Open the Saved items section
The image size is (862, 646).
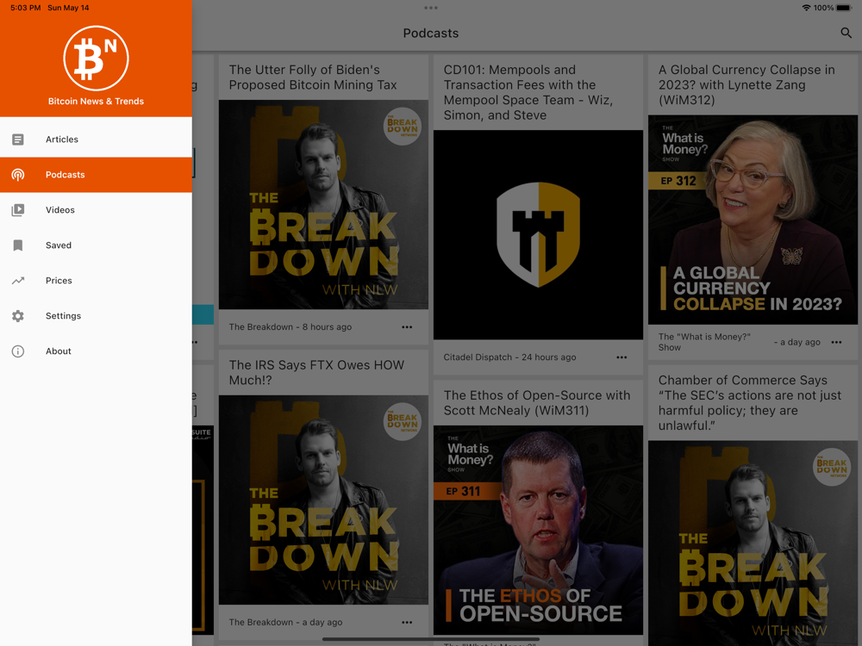[96, 245]
